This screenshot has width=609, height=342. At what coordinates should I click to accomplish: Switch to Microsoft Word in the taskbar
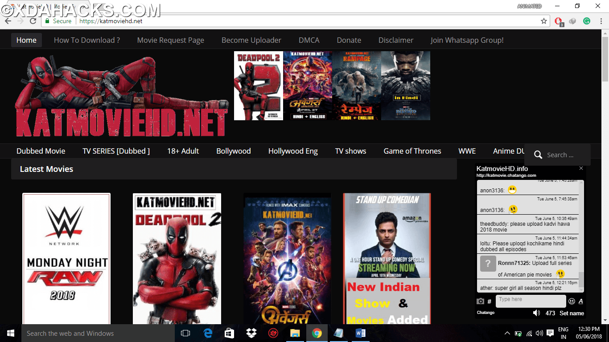point(361,333)
